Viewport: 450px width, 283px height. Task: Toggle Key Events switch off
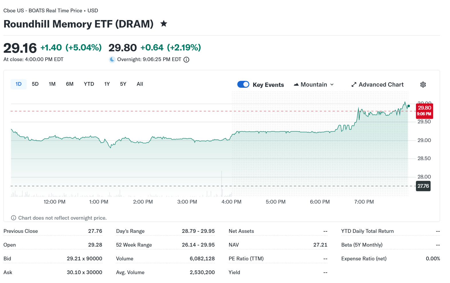(243, 84)
